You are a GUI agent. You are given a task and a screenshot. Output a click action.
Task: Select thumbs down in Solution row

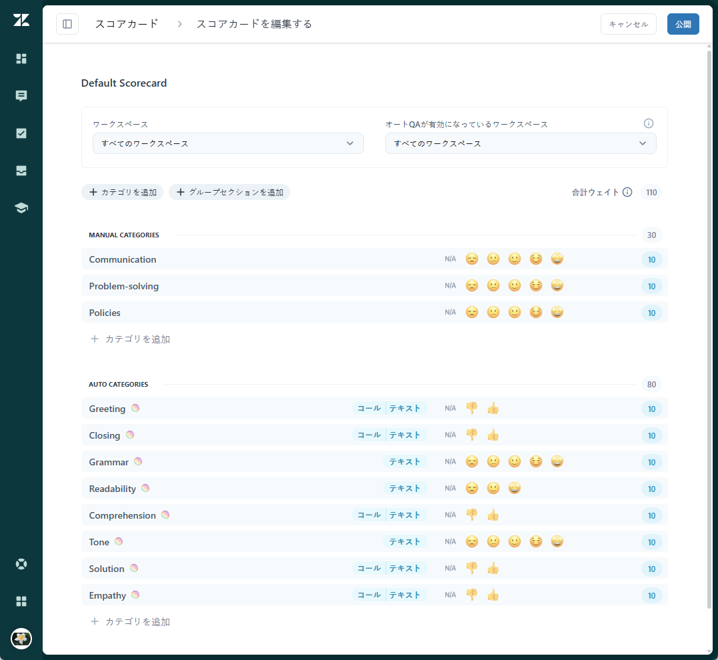[x=471, y=569]
